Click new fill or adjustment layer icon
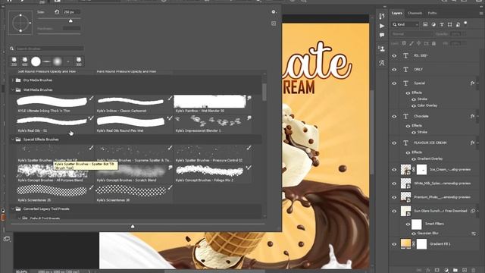The height and width of the screenshot is (273, 485). pos(446,270)
